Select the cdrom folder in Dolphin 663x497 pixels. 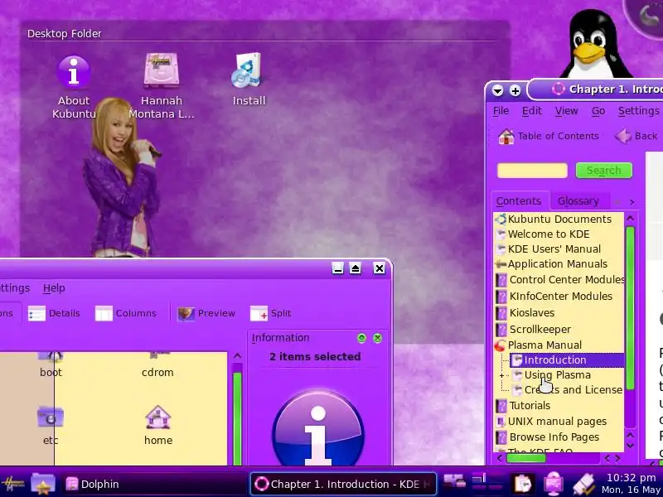(x=157, y=364)
